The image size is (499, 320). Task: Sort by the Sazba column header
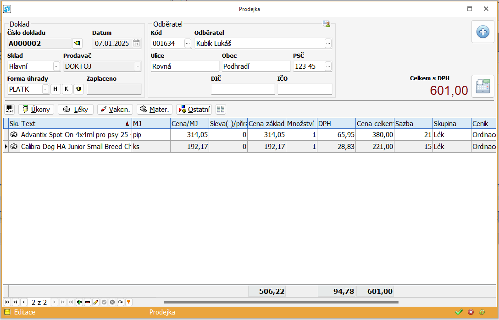pos(413,124)
